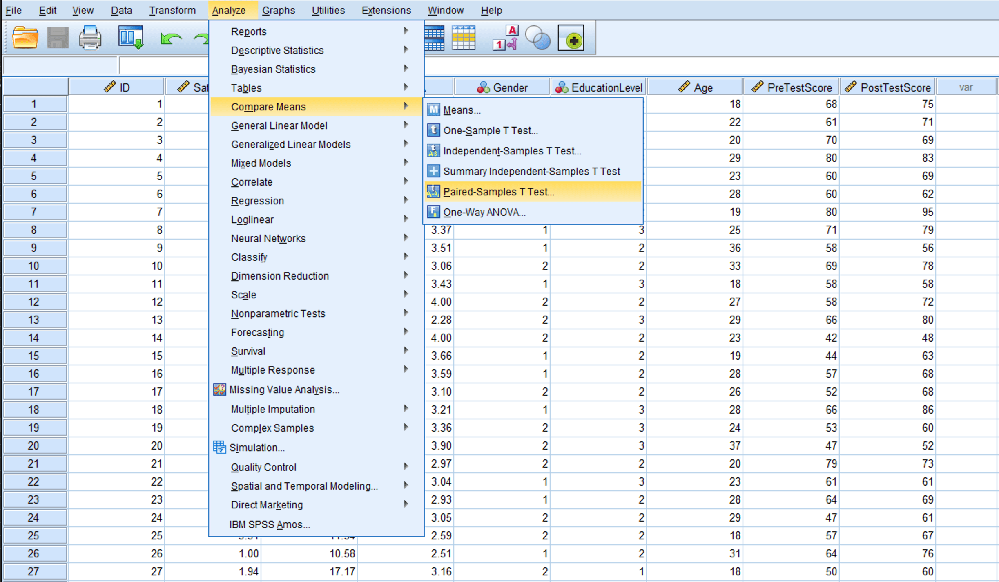Select the Recall recently used dialogs icon

coord(130,37)
